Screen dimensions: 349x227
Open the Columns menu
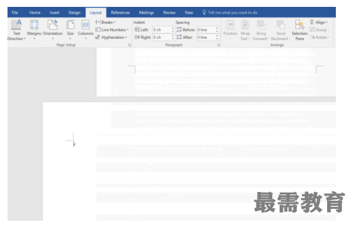tap(86, 30)
